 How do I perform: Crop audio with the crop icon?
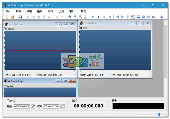(49, 17)
